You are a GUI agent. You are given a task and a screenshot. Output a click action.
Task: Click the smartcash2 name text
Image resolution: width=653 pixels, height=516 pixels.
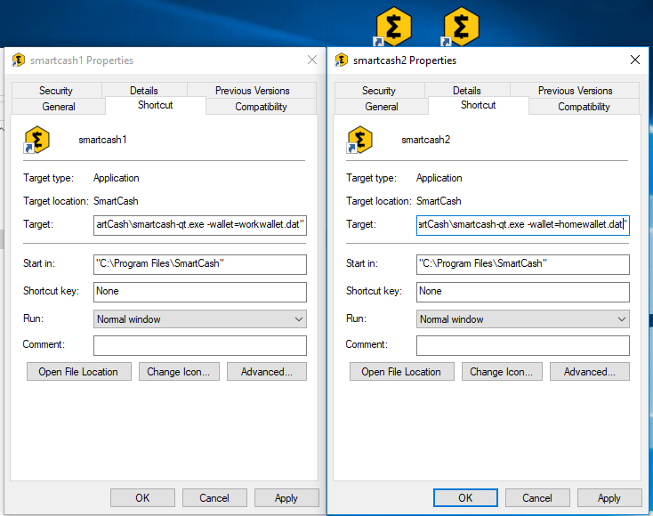coord(425,140)
